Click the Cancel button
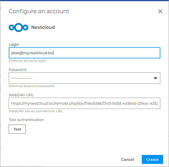169x167 pixels. 127,159
